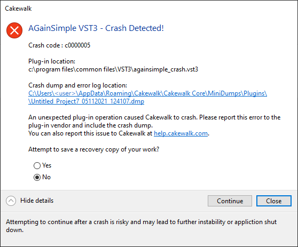The height and width of the screenshot is (247, 298).
Task: Click the 'AGainSimple VST3 - Crash Detected!' heading
Action: 96,28
